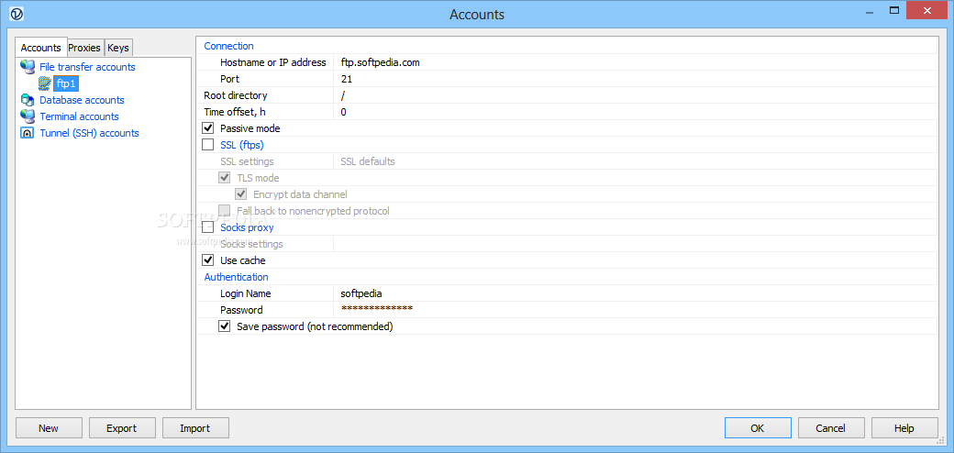Select File transfer accounts tree node
The width and height of the screenshot is (954, 453).
pos(88,67)
